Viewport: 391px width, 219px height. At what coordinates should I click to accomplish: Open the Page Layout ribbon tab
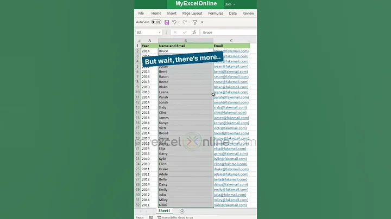click(192, 13)
